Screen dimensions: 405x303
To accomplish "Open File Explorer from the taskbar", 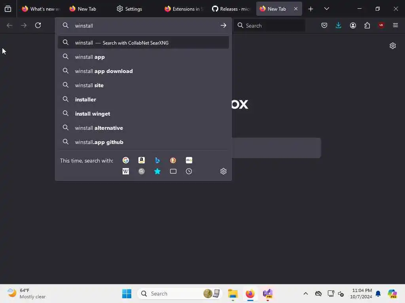I will coord(233,294).
